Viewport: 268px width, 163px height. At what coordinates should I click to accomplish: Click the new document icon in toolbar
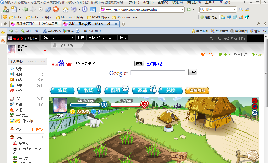click(x=14, y=9)
